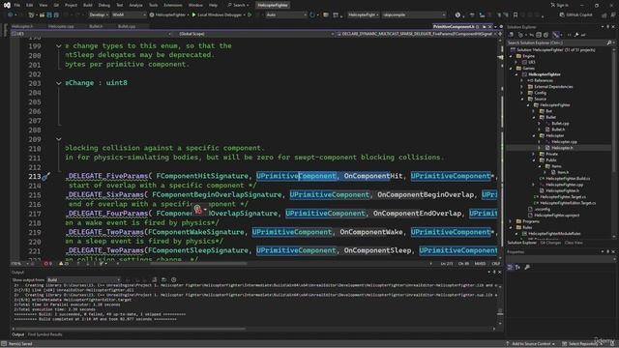Click Select Repository in status bar
The height and width of the screenshot is (348, 619).
click(580, 344)
